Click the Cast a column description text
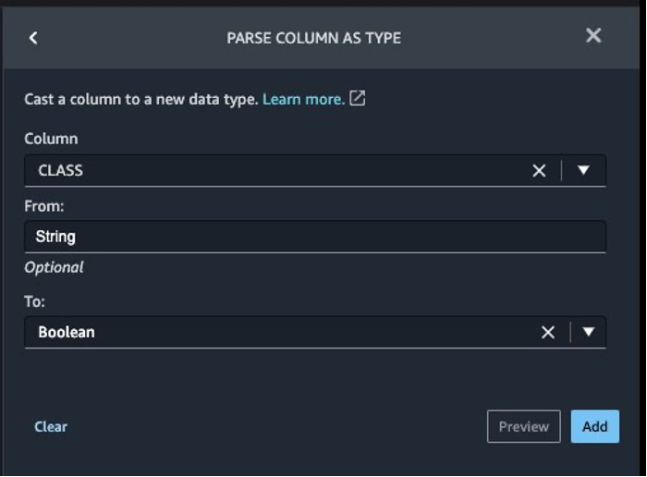The image size is (647, 477). coord(141,99)
